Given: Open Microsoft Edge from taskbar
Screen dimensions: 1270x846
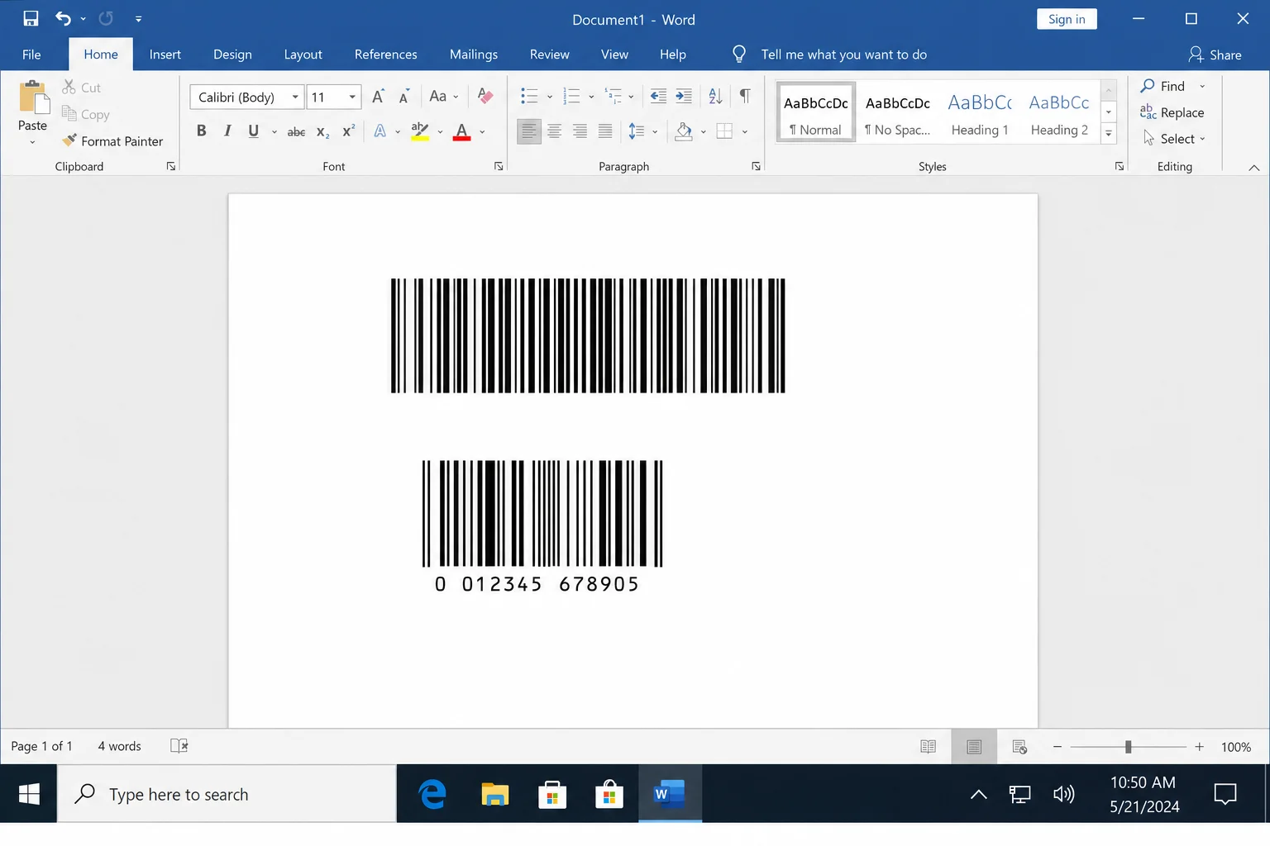Looking at the screenshot, I should [x=432, y=795].
